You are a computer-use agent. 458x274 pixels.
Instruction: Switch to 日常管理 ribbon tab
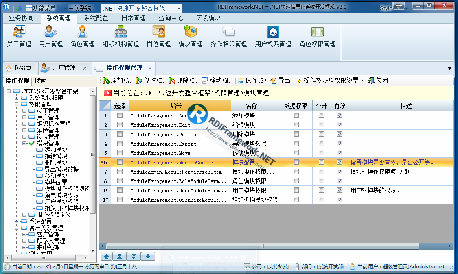pos(134,18)
